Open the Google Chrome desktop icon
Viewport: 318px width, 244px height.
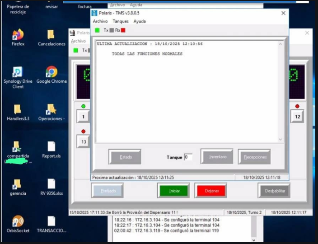coord(51,72)
